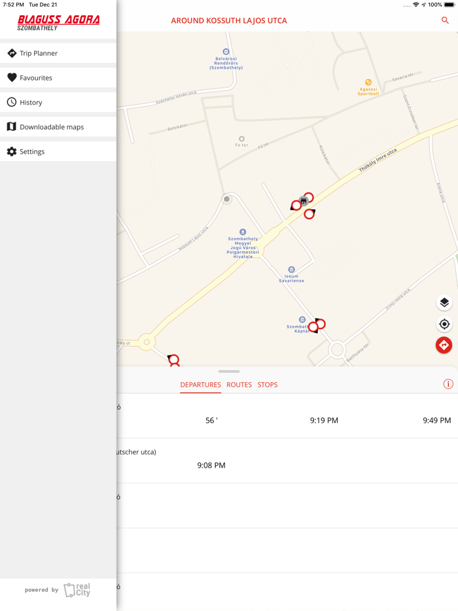This screenshot has height=611, width=458.
Task: Center map on my location
Action: [x=444, y=324]
